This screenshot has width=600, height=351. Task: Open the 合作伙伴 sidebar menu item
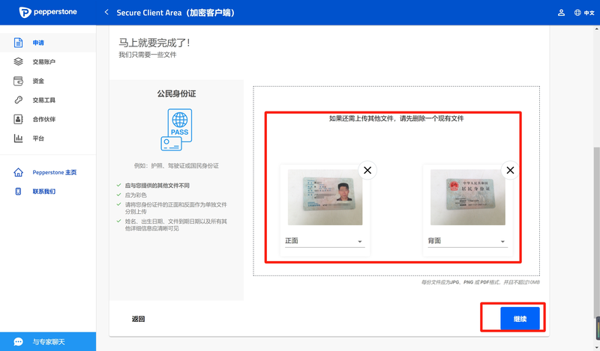[x=48, y=119]
